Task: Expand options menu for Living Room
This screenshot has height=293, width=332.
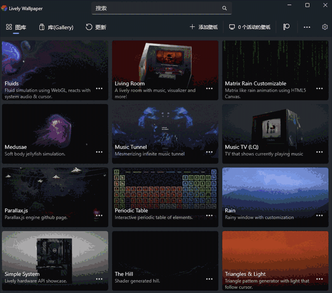Action: click(x=209, y=88)
